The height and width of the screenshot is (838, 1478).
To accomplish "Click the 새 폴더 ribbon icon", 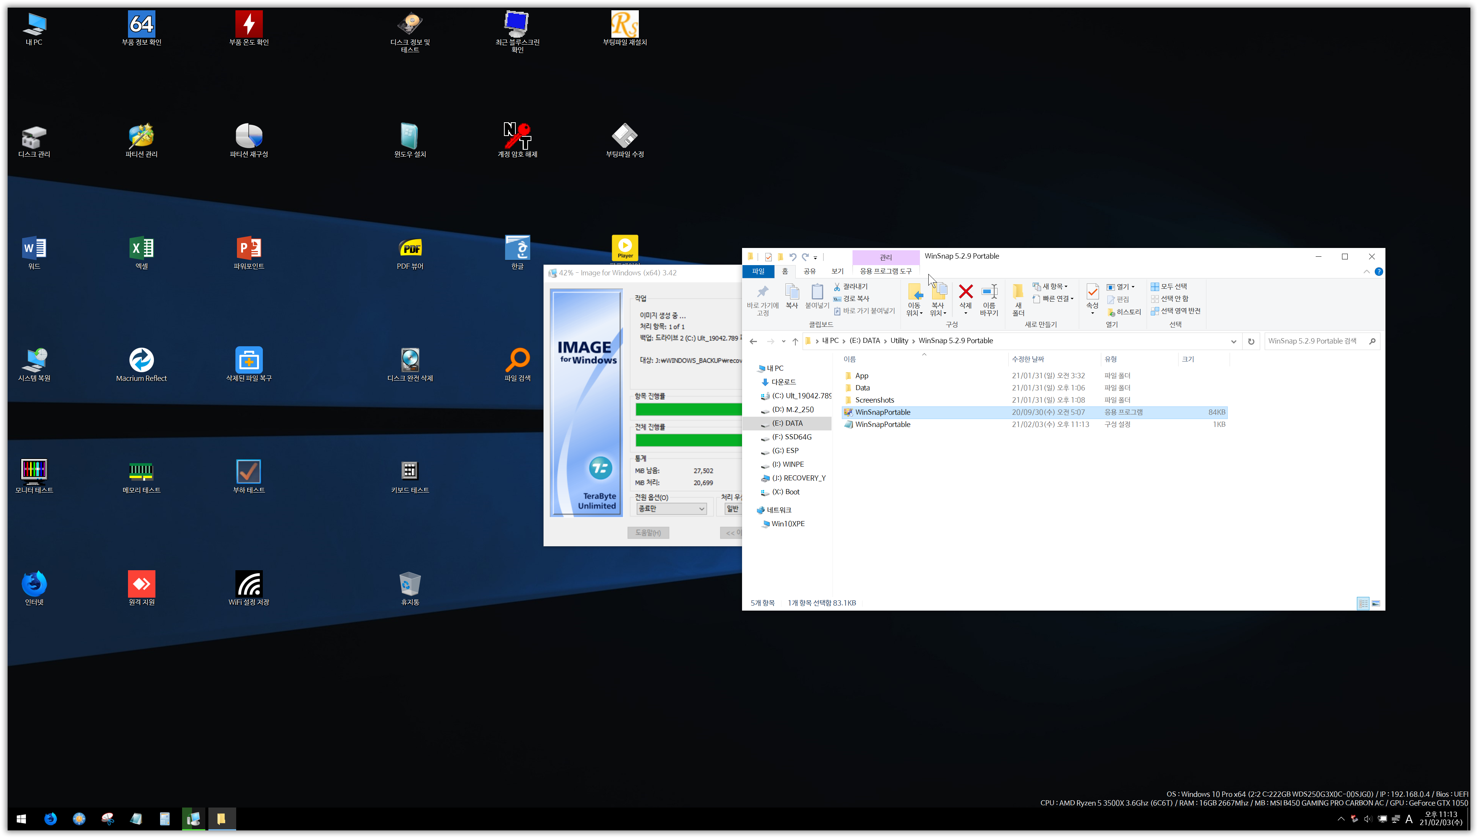I will point(1018,299).
